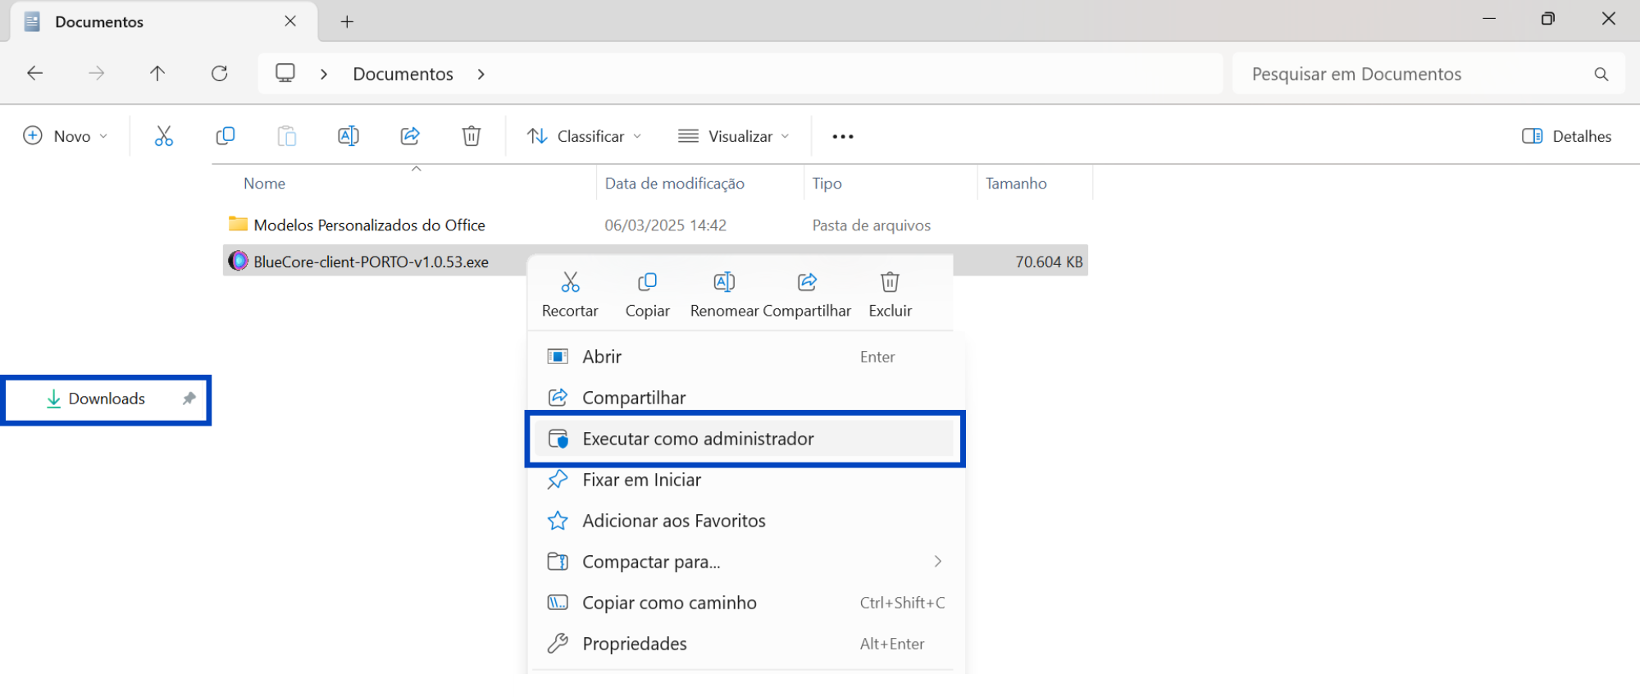Click the toolbar Rename icon

348,136
